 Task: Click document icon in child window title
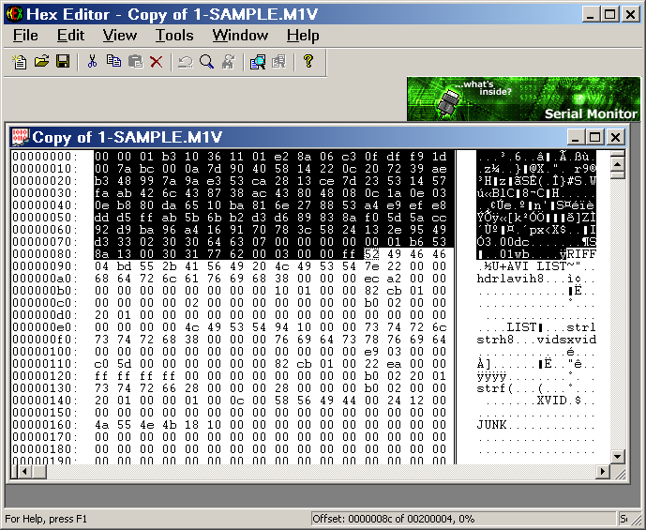coord(20,137)
